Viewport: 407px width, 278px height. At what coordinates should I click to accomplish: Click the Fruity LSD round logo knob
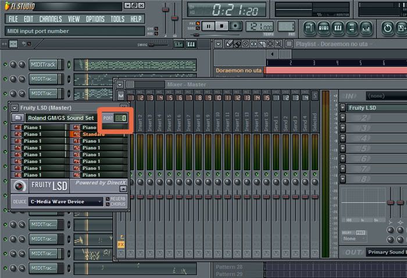pos(19,186)
